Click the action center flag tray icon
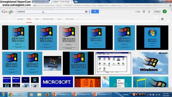 tap(150, 95)
